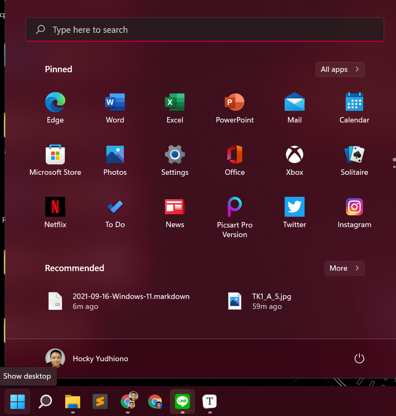Open the TK1_A_5.jpg recommended file
The width and height of the screenshot is (396, 416).
271,301
